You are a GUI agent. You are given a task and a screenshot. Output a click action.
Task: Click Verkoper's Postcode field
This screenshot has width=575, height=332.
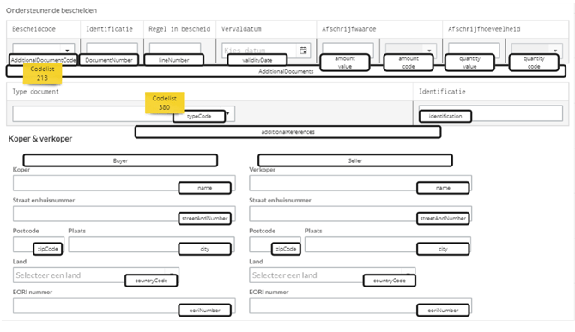(x=275, y=244)
